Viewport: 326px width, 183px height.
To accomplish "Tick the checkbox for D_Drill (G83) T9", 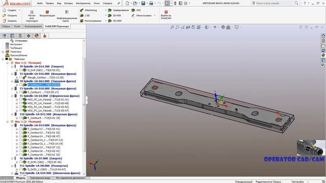I will coord(20,70).
